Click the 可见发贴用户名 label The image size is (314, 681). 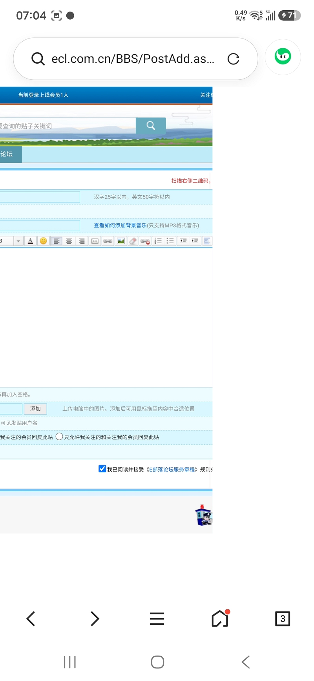click(x=19, y=423)
